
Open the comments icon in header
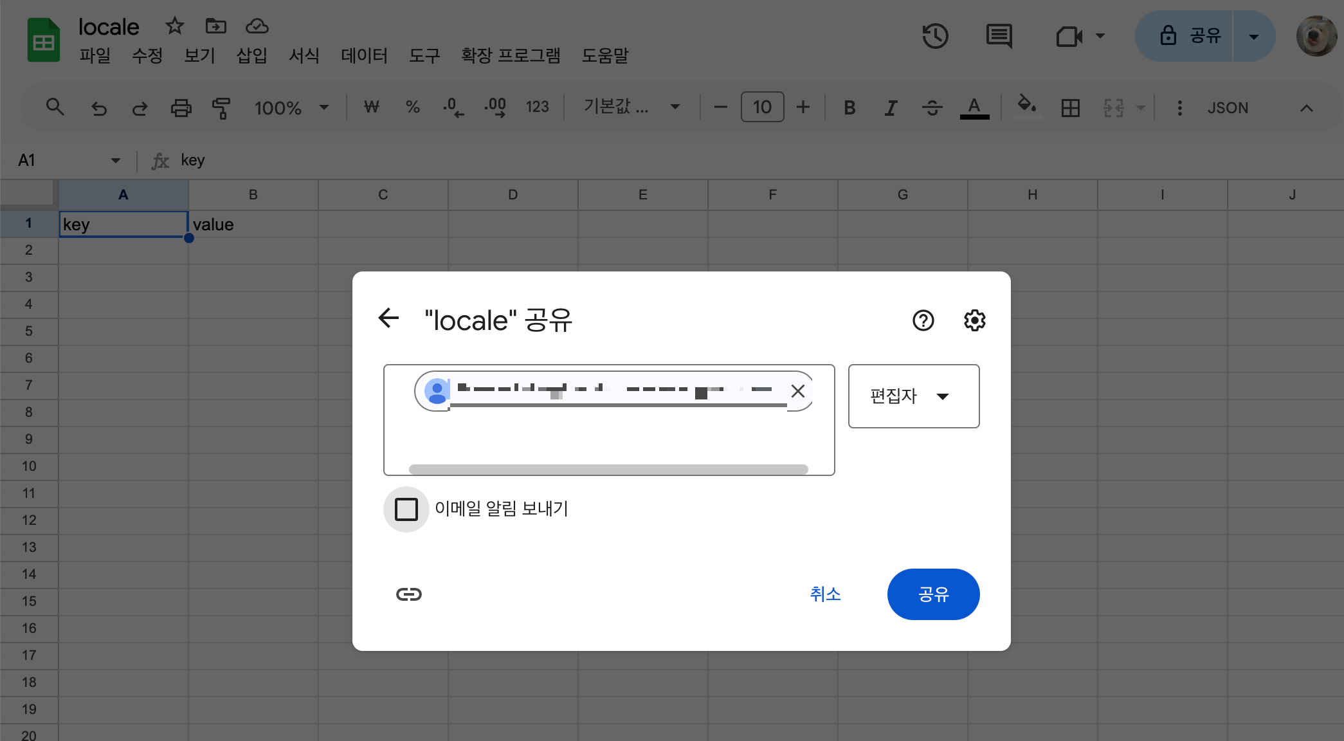click(x=999, y=36)
